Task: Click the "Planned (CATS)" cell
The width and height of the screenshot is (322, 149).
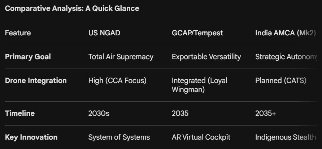Action: (x=280, y=80)
